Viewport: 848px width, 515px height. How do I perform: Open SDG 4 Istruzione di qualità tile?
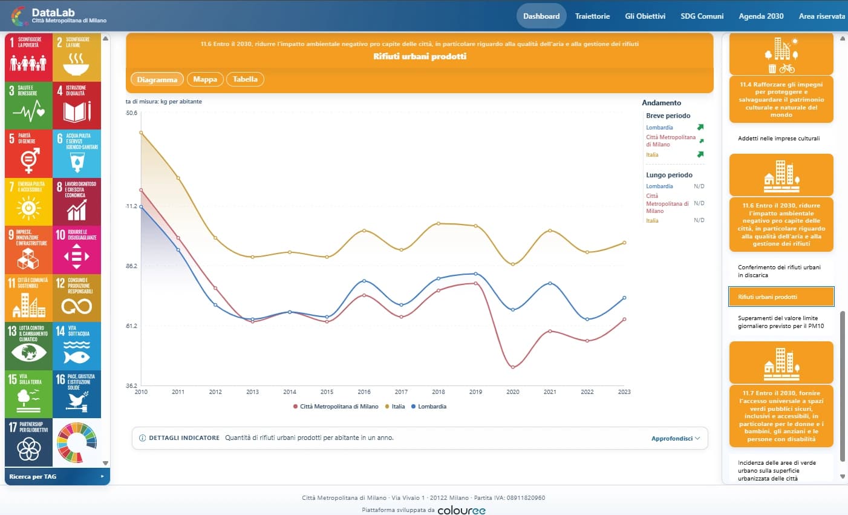coord(77,105)
